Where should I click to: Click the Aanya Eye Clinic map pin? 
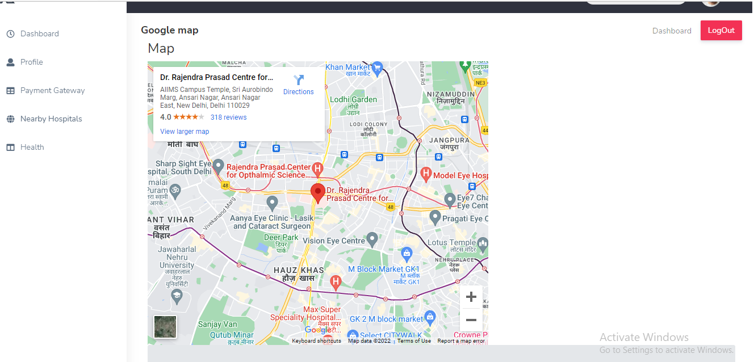pyautogui.click(x=272, y=203)
